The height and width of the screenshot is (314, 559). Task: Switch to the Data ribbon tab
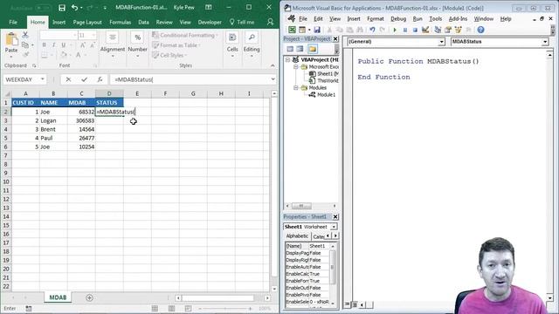143,22
